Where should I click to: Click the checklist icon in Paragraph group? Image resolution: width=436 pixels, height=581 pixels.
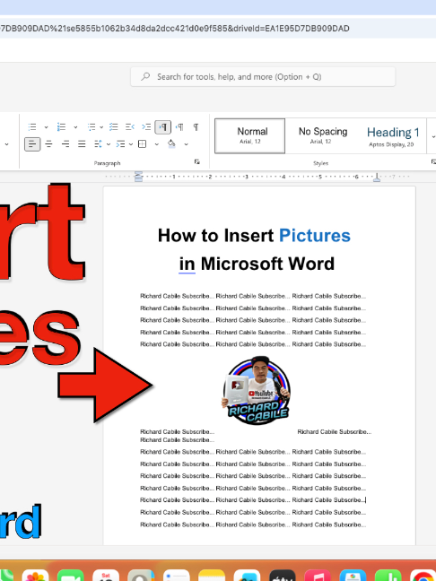(113, 127)
